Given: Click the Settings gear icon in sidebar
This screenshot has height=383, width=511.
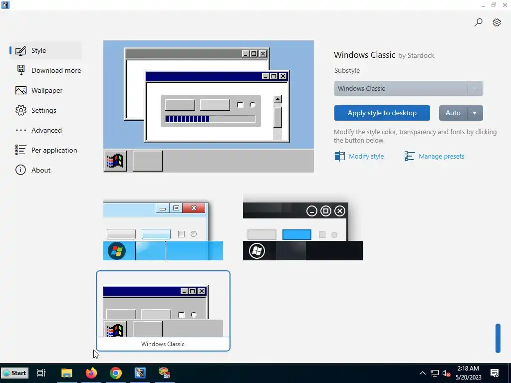Looking at the screenshot, I should pos(21,110).
